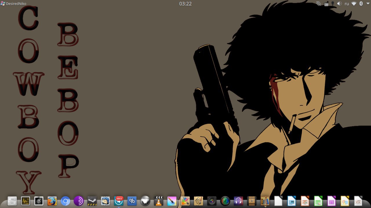Image resolution: width=371 pixels, height=208 pixels.
Task: Open the sketch drawing app icon
Action: point(199,201)
